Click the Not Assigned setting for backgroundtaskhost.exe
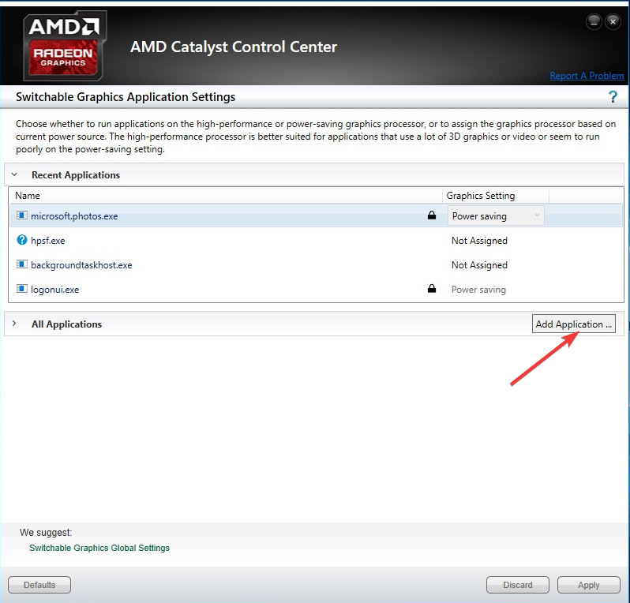 pos(479,265)
